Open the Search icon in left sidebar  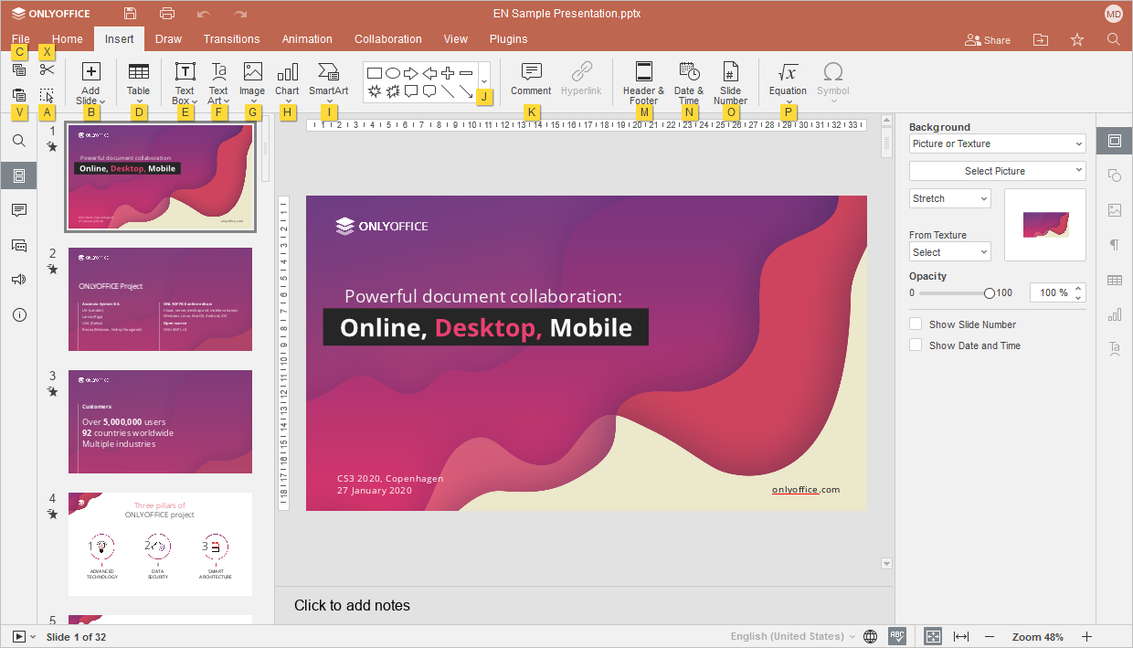click(19, 141)
